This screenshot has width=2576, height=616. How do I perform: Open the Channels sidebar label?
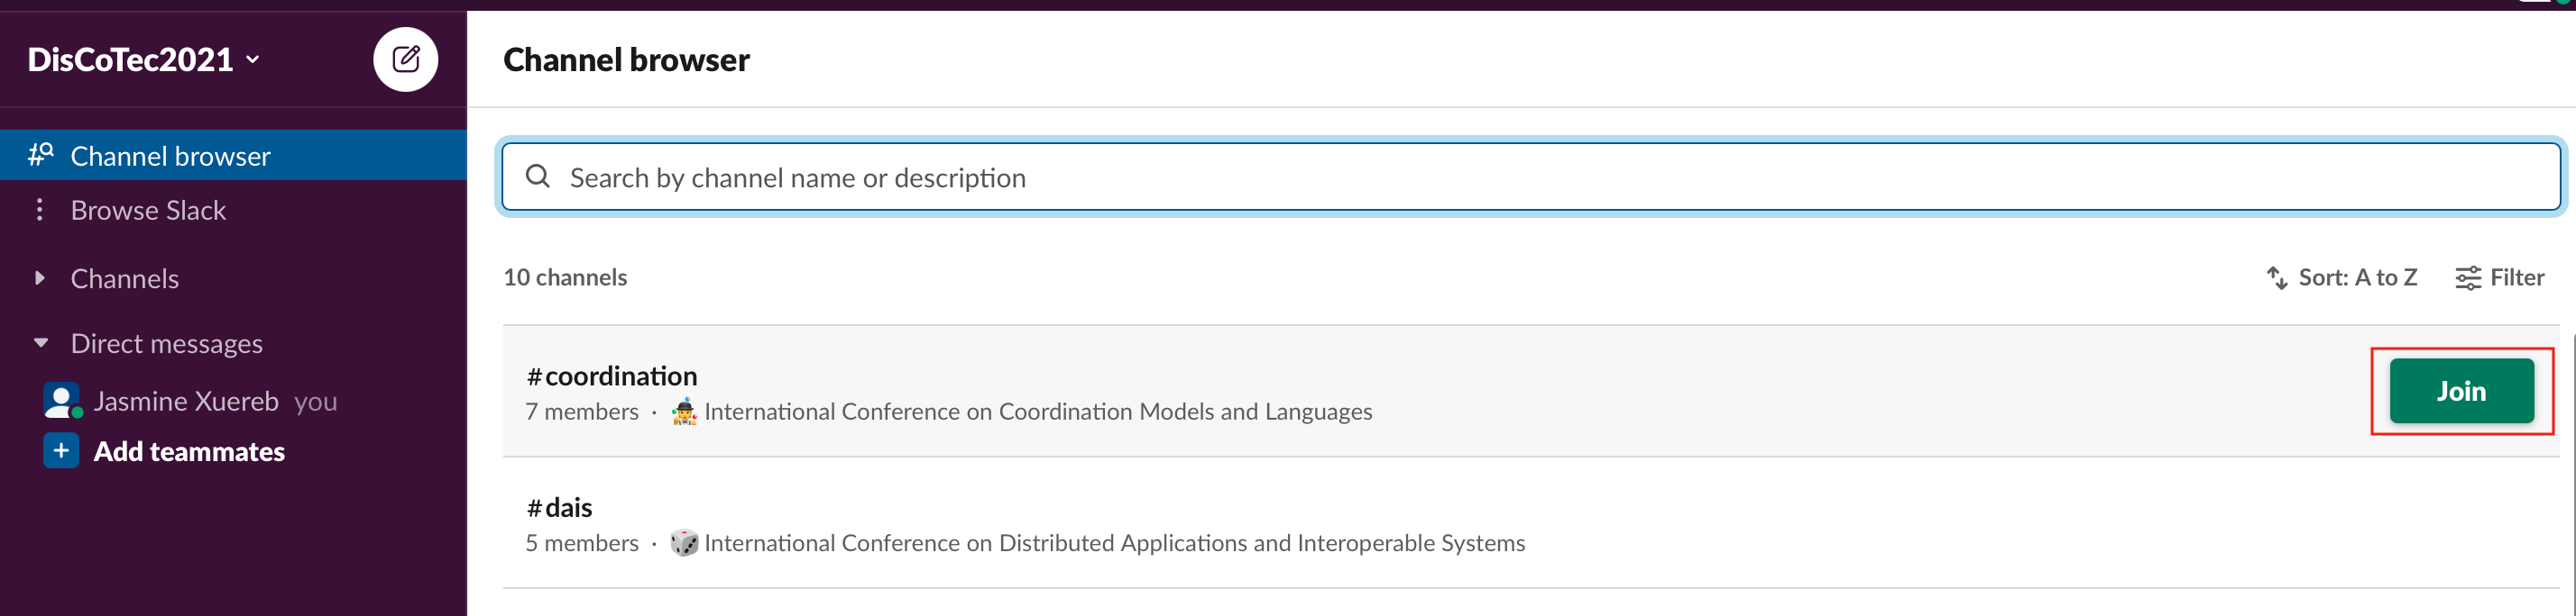tap(125, 278)
